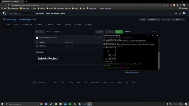Open the ibrahimaltay1 owner link
This screenshot has height=106, width=189.
pos(11,19)
